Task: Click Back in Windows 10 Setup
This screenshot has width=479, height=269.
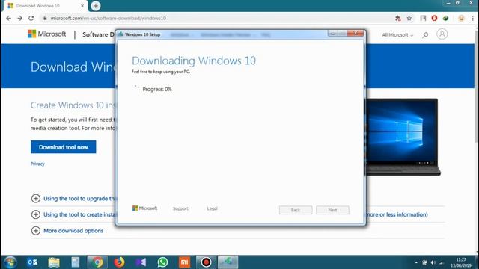Action: click(x=296, y=210)
